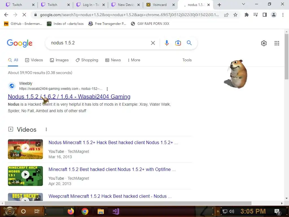The width and height of the screenshot is (289, 217).
Task: Open the volume control in the tray
Action: click(232, 211)
